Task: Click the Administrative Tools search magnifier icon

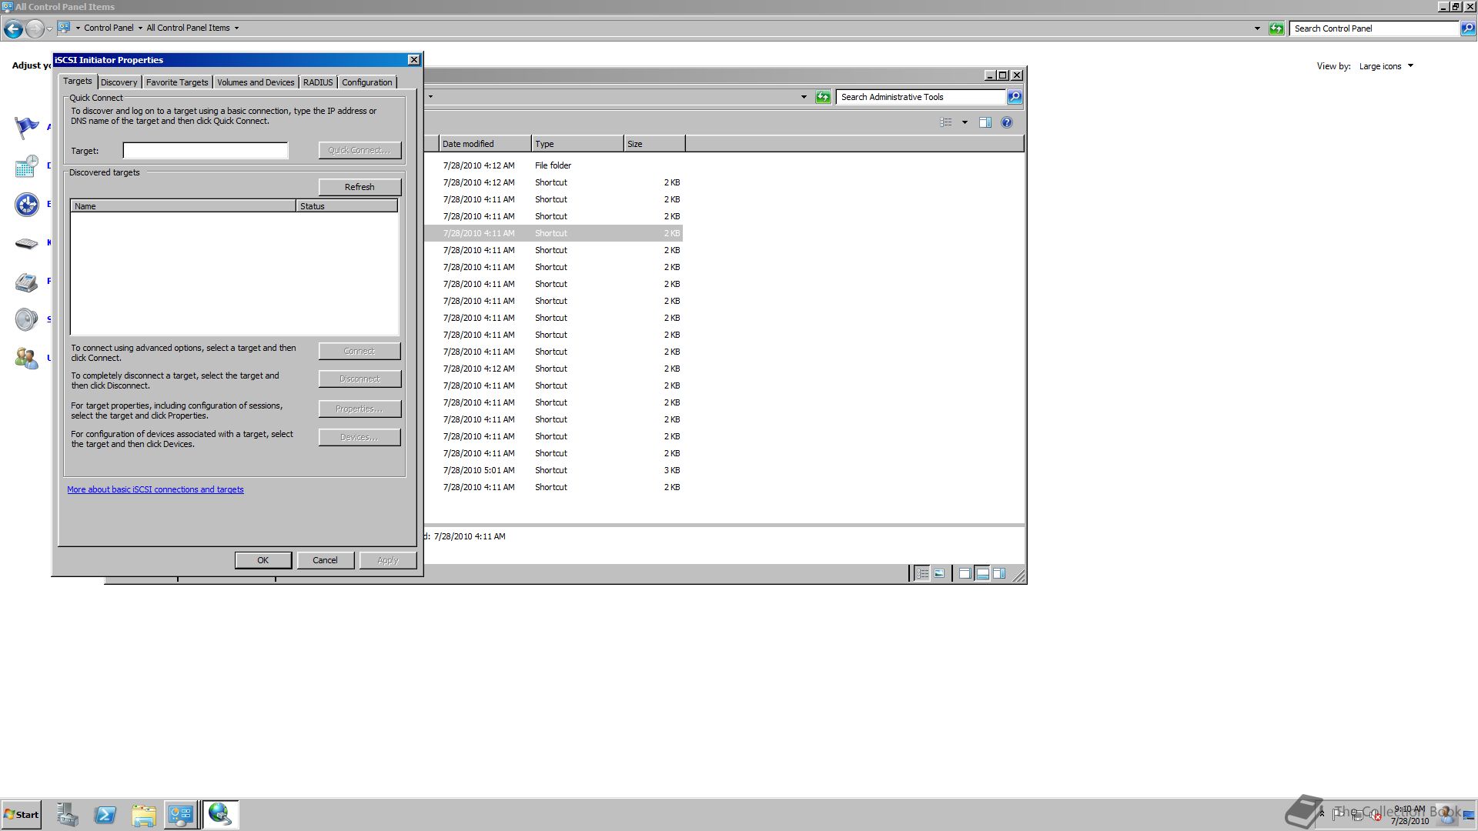Action: coord(1015,97)
